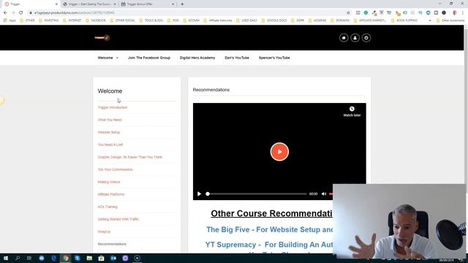Open Dan's YouTube menu link
This screenshot has height=263, width=468.
tap(237, 58)
